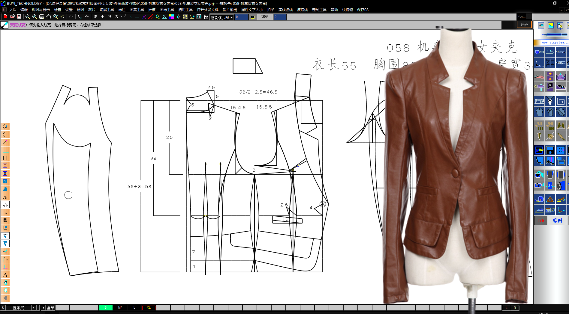Toggle the L size cell next to M*
This screenshot has height=314, width=569.
point(134,308)
